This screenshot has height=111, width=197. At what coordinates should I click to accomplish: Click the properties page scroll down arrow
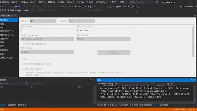(193, 75)
